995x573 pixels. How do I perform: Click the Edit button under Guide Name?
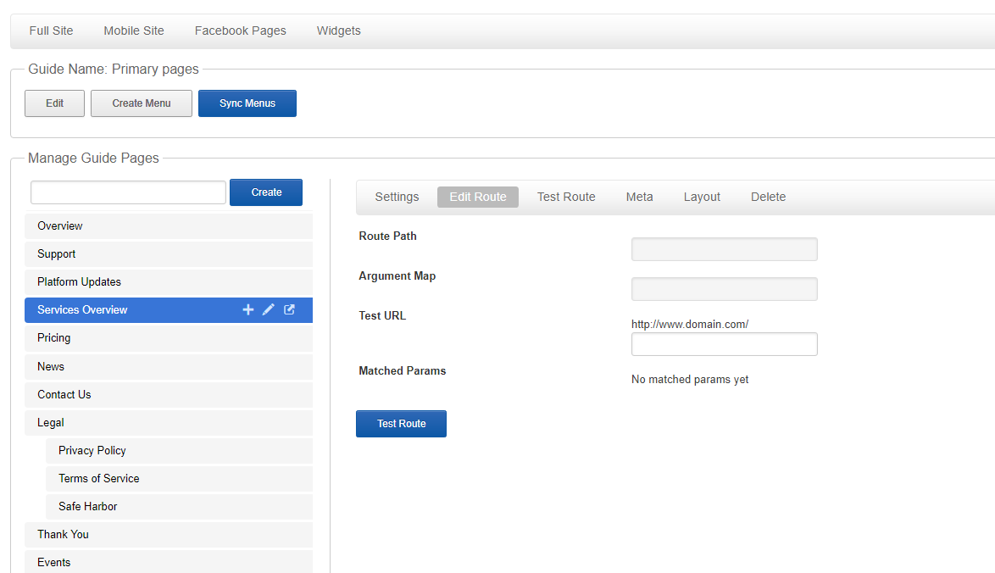54,103
